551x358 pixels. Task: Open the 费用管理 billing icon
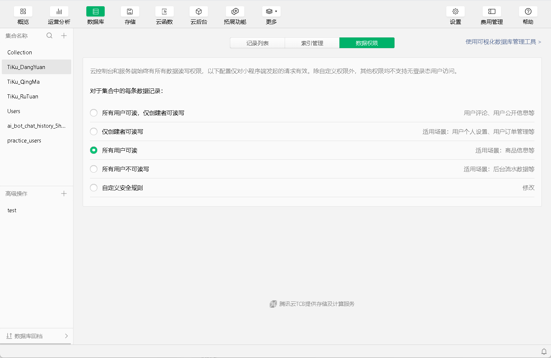coord(492,11)
